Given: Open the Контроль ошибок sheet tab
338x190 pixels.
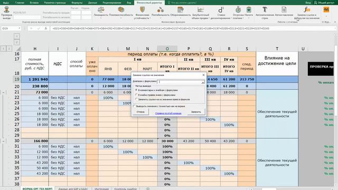Looking at the screenshot, I should coord(126,189).
